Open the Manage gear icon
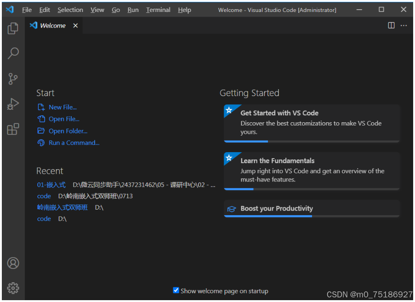The image size is (415, 302). point(13,288)
